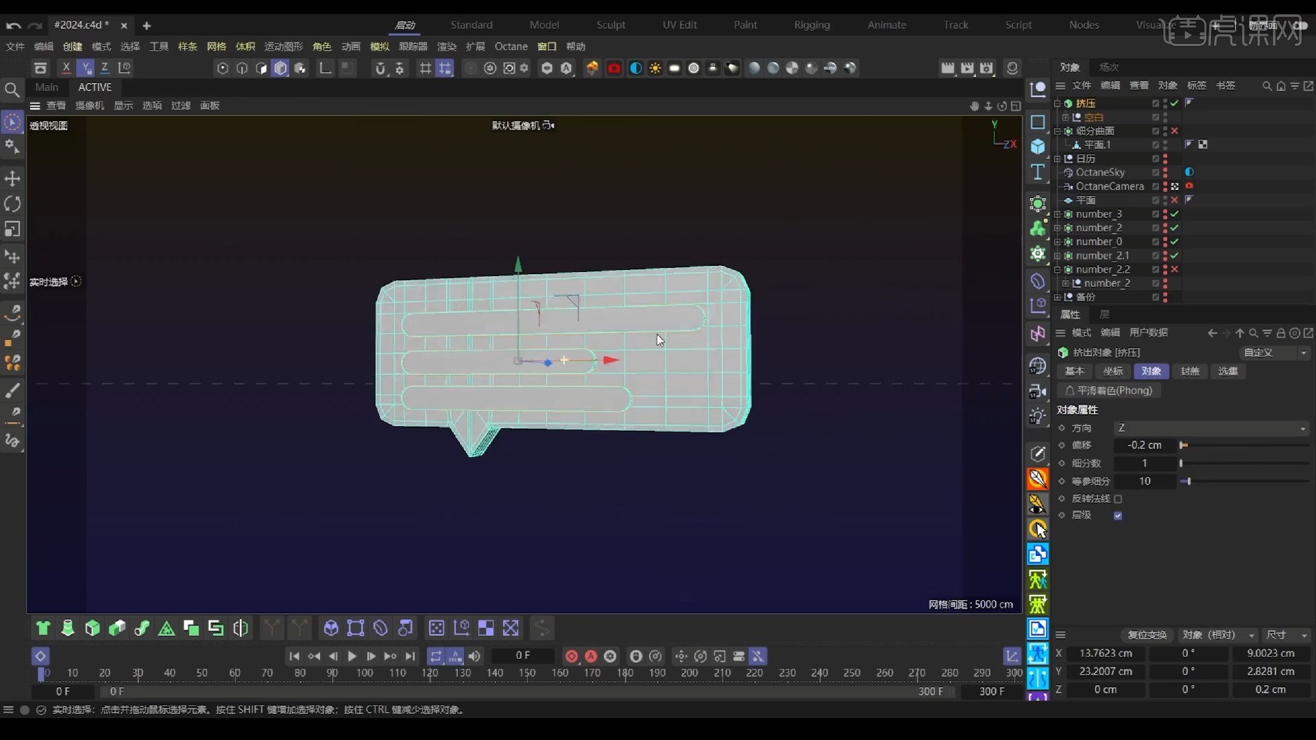This screenshot has height=740, width=1316.
Task: Select the brush paint tool
Action: pyautogui.click(x=12, y=391)
